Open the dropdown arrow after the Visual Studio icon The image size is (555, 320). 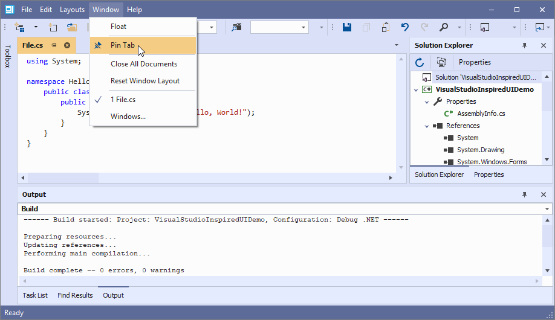(x=514, y=27)
